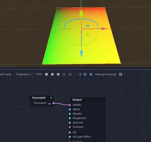The image size is (151, 142).
Task: Click the blue Z-axis gizmo arrow
Action: (x=81, y=54)
